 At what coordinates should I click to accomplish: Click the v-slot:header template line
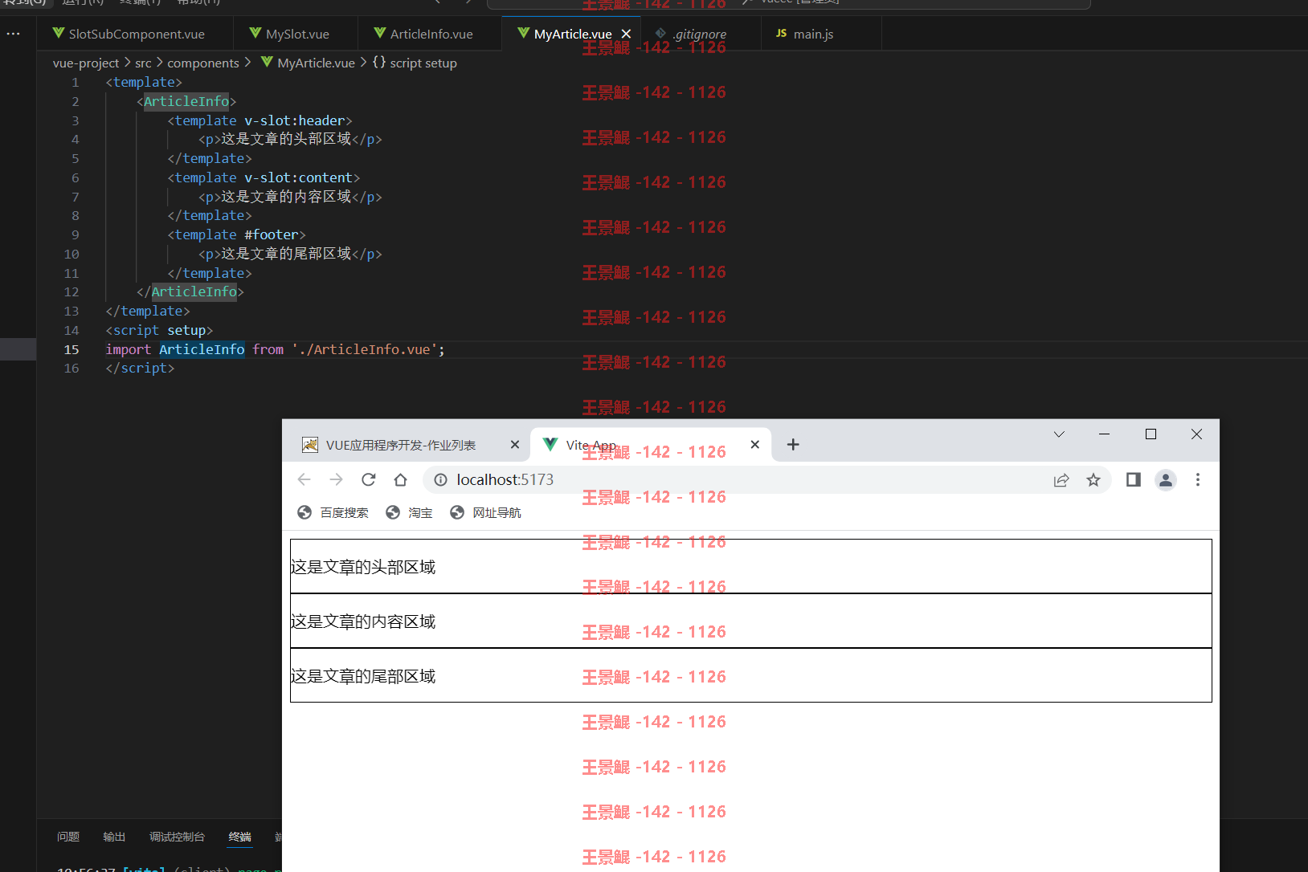(x=260, y=120)
